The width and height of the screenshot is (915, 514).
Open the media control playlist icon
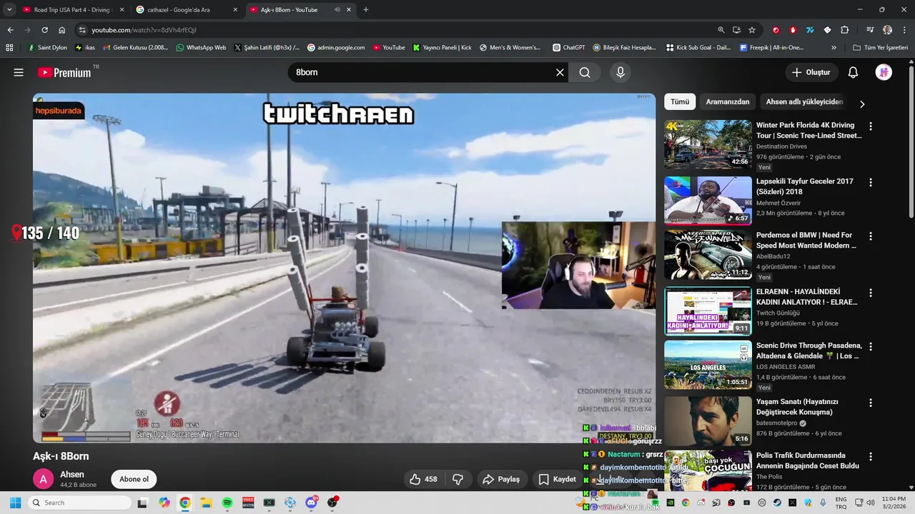tap(870, 30)
